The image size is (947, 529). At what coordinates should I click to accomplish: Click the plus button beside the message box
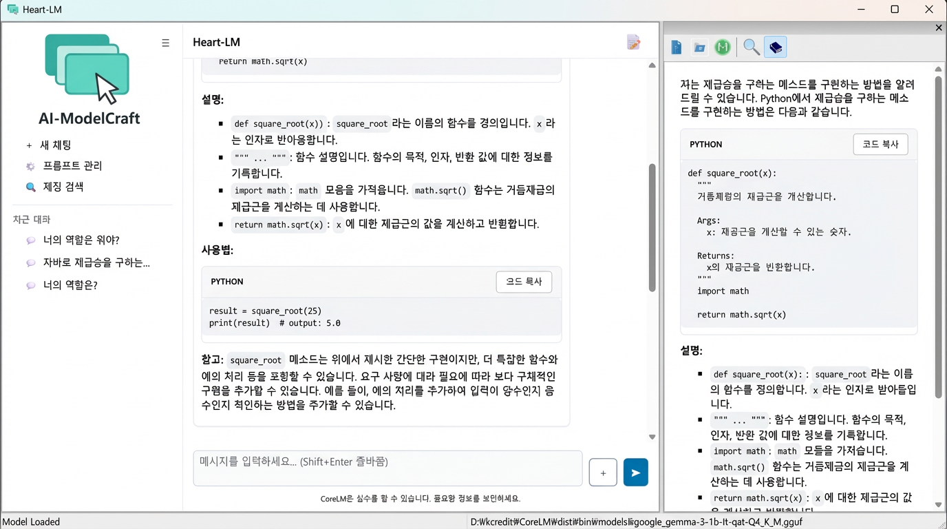(x=602, y=472)
